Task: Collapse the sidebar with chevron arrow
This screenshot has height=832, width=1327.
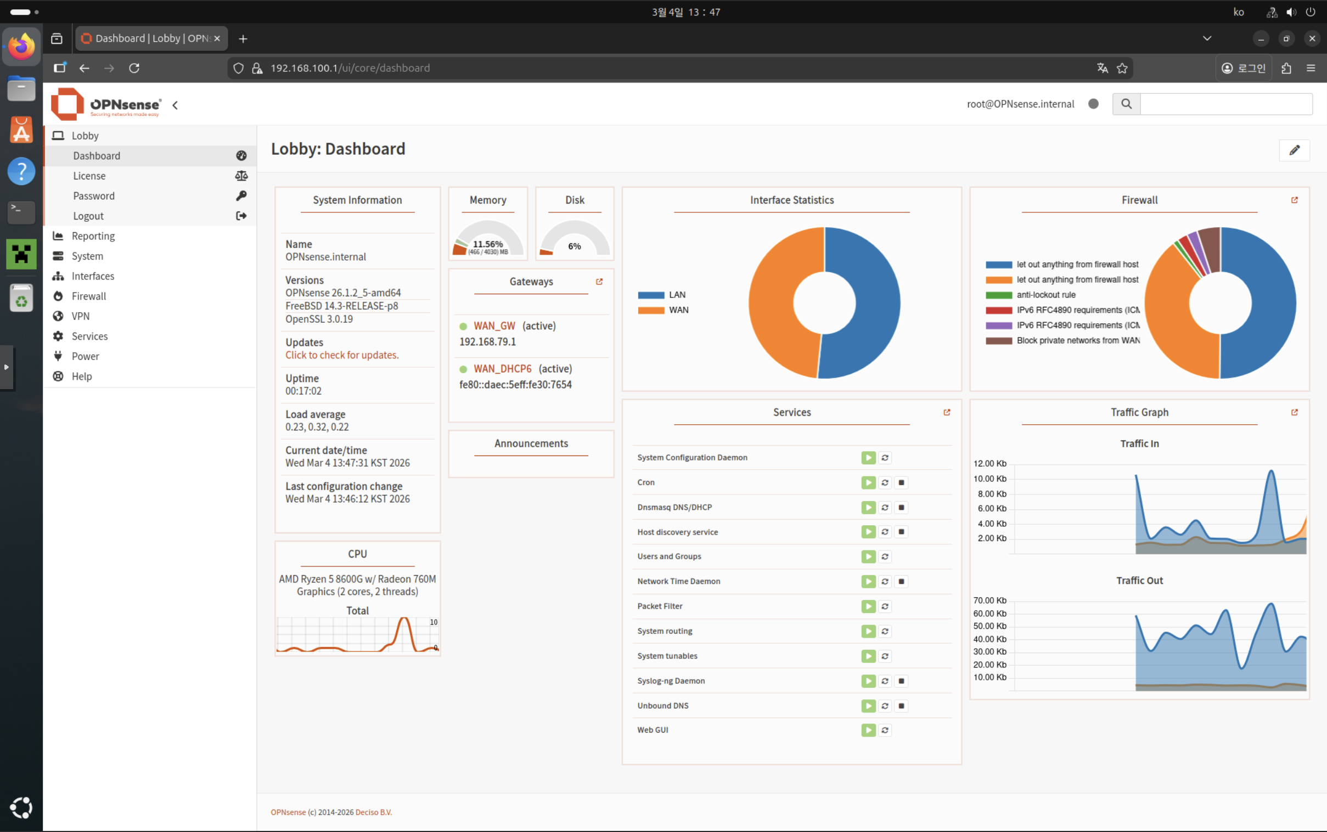Action: [x=175, y=105]
